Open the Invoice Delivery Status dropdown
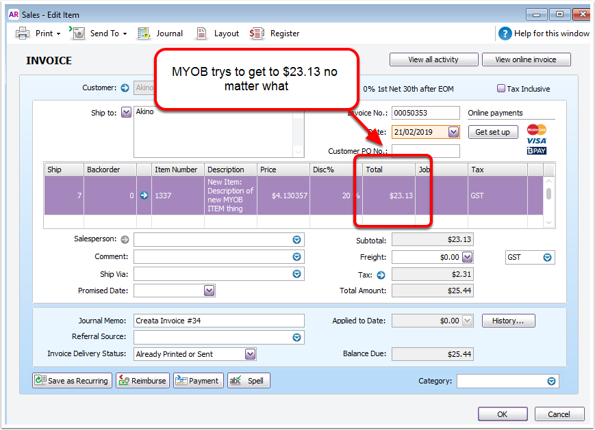595x430 pixels. pos(250,354)
